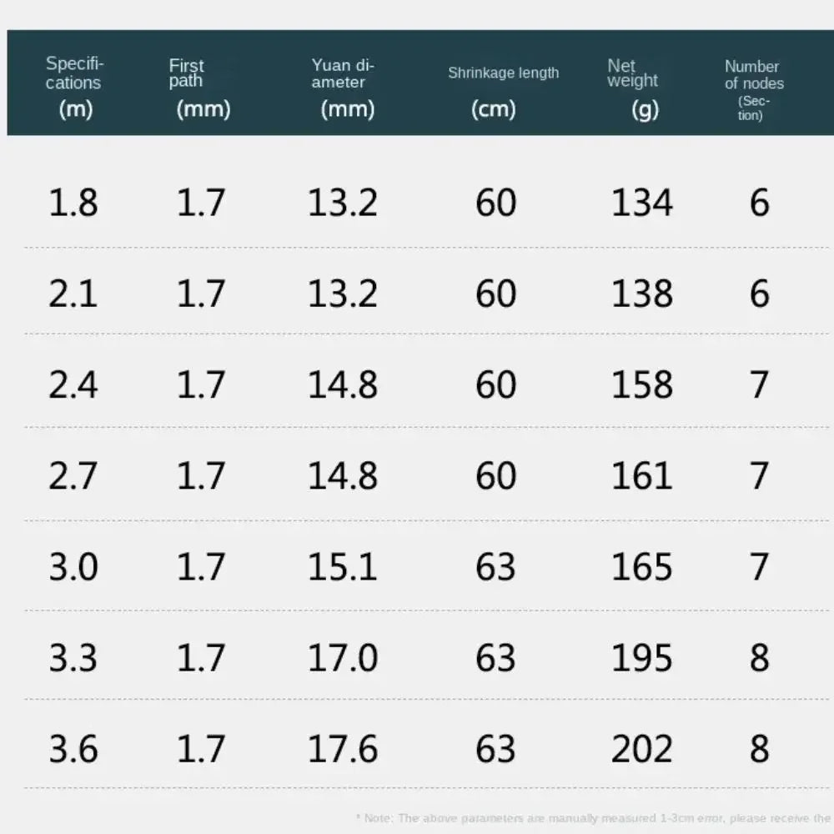Click the net weight value 202
The width and height of the screenshot is (834, 834).
[x=642, y=749]
